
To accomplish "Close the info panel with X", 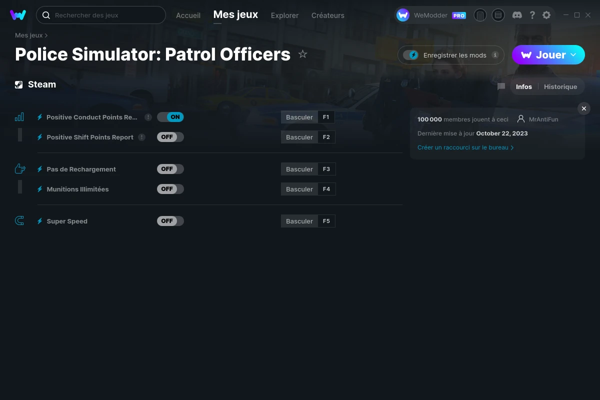I will coord(584,108).
